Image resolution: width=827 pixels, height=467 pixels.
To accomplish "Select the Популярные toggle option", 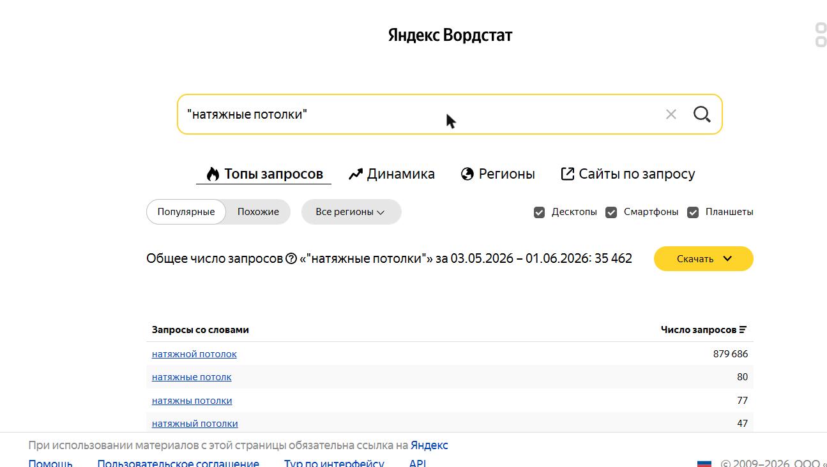I will (186, 212).
